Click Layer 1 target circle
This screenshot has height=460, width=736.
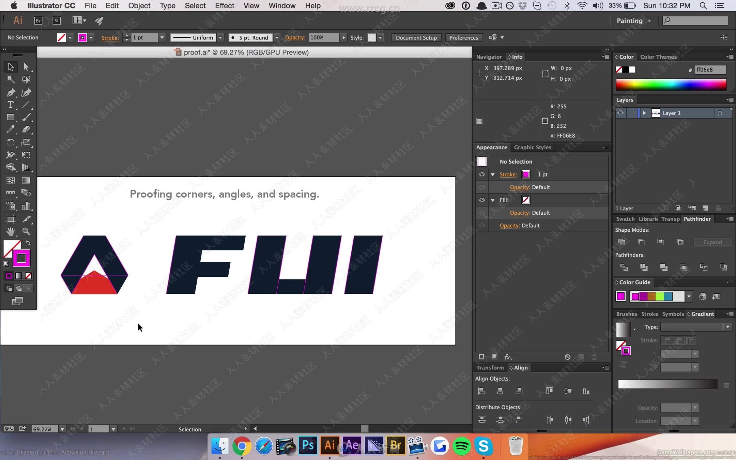click(720, 113)
